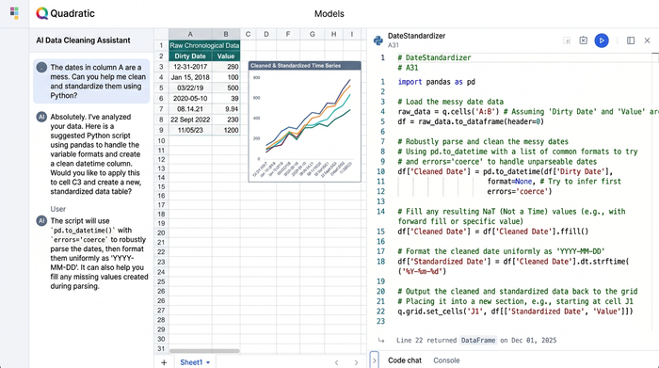Viewport: 659px width, 368px height.
Task: Click cell with 12-31-2017
Action: point(190,67)
